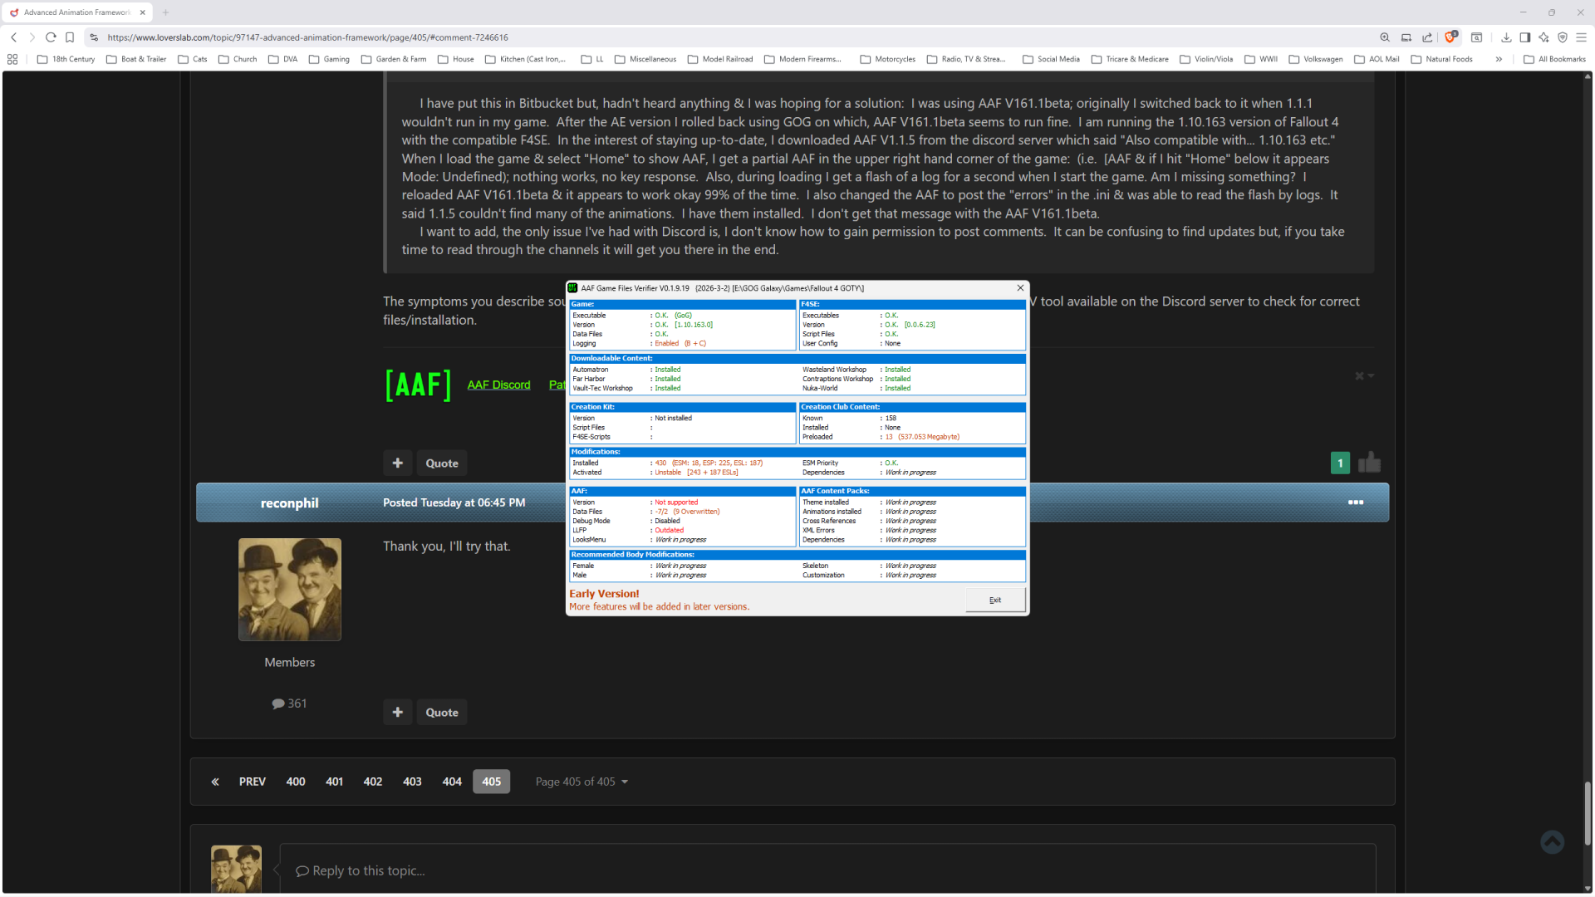Go to PREV page in pagination
This screenshot has width=1595, height=897.
coord(253,782)
